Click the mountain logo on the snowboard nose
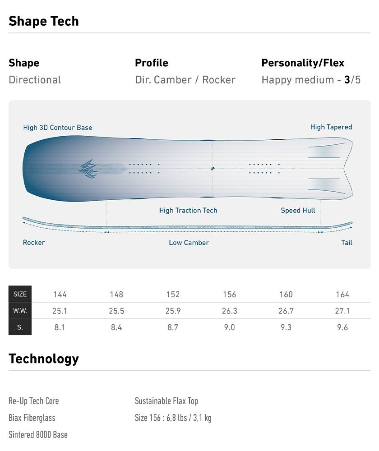The width and height of the screenshot is (379, 451). (x=89, y=169)
